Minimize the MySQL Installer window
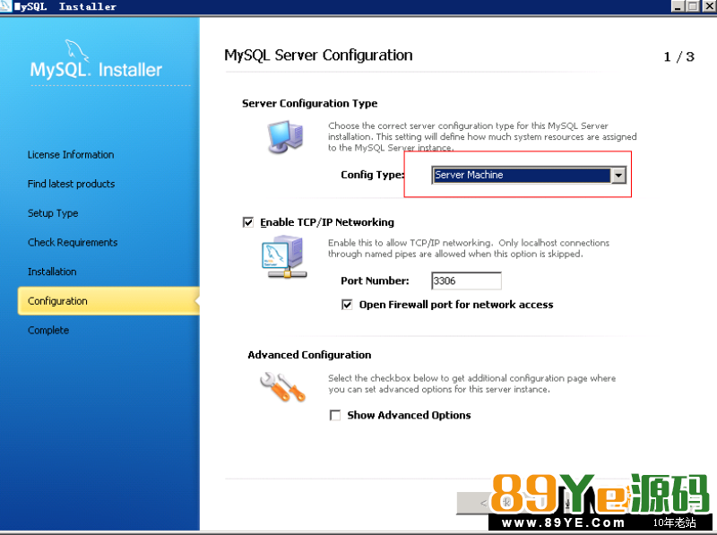Viewport: 717px width, 535px height. pos(678,6)
